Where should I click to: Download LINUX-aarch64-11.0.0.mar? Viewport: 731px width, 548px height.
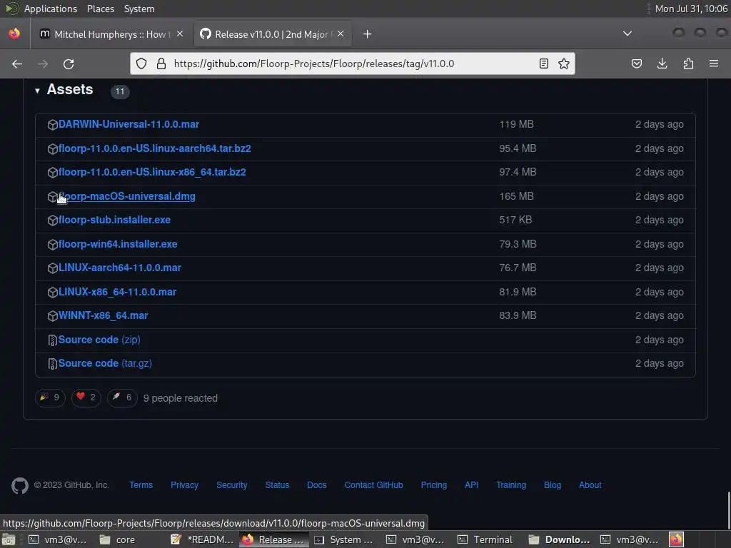tap(119, 268)
